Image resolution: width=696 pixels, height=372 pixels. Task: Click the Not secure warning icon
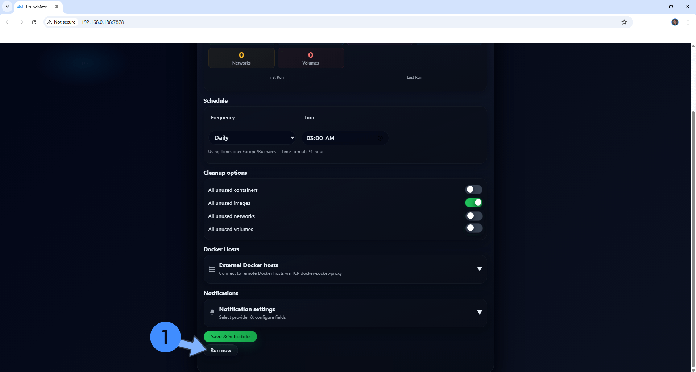[50, 22]
